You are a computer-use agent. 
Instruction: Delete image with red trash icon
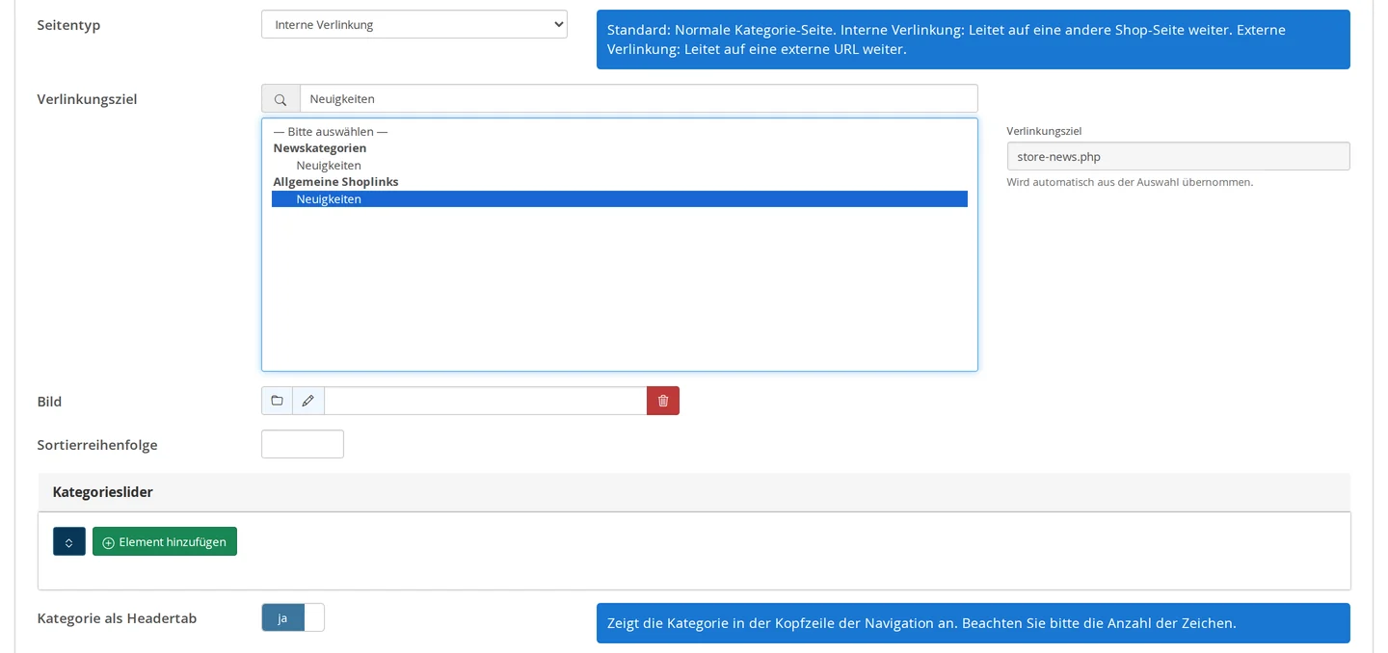point(663,401)
